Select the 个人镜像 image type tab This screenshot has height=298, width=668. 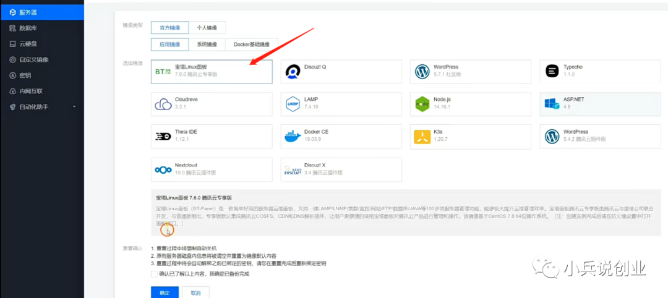coord(207,28)
